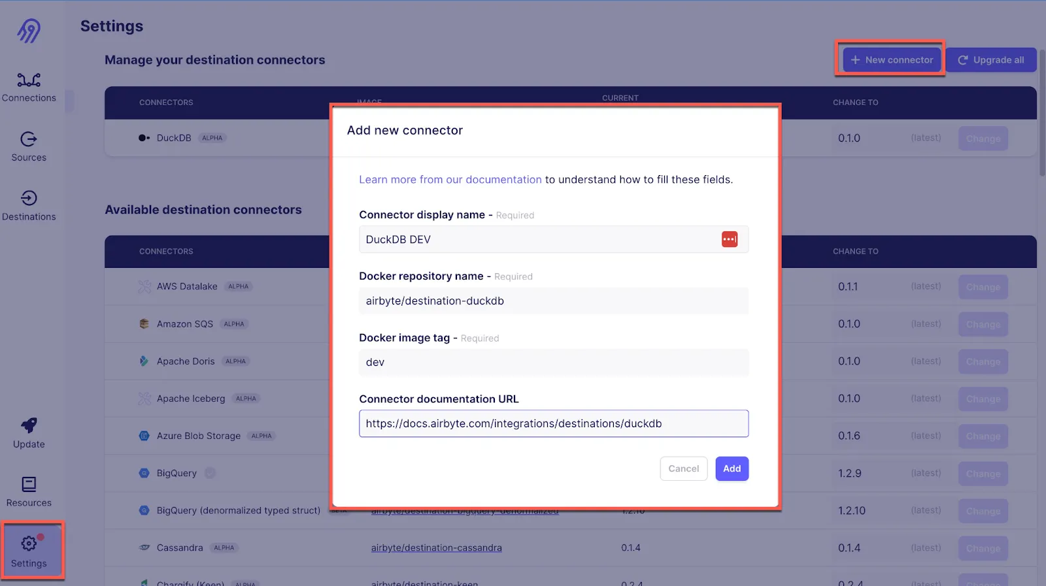Click Change button in the Apache Iceberg row

pyautogui.click(x=983, y=399)
